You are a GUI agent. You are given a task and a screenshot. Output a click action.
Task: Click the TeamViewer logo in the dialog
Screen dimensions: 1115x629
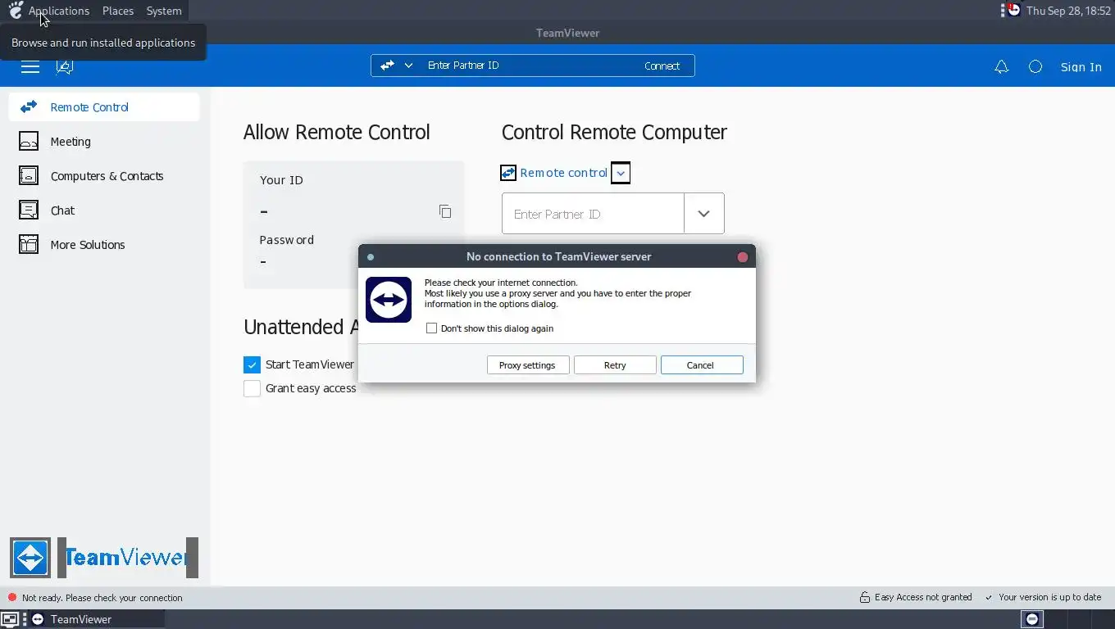click(x=389, y=300)
